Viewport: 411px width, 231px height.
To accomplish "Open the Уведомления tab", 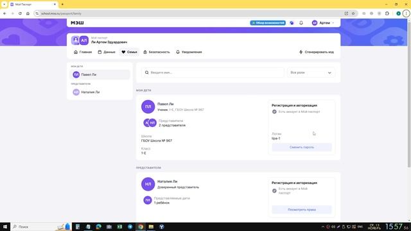I will (x=189, y=52).
